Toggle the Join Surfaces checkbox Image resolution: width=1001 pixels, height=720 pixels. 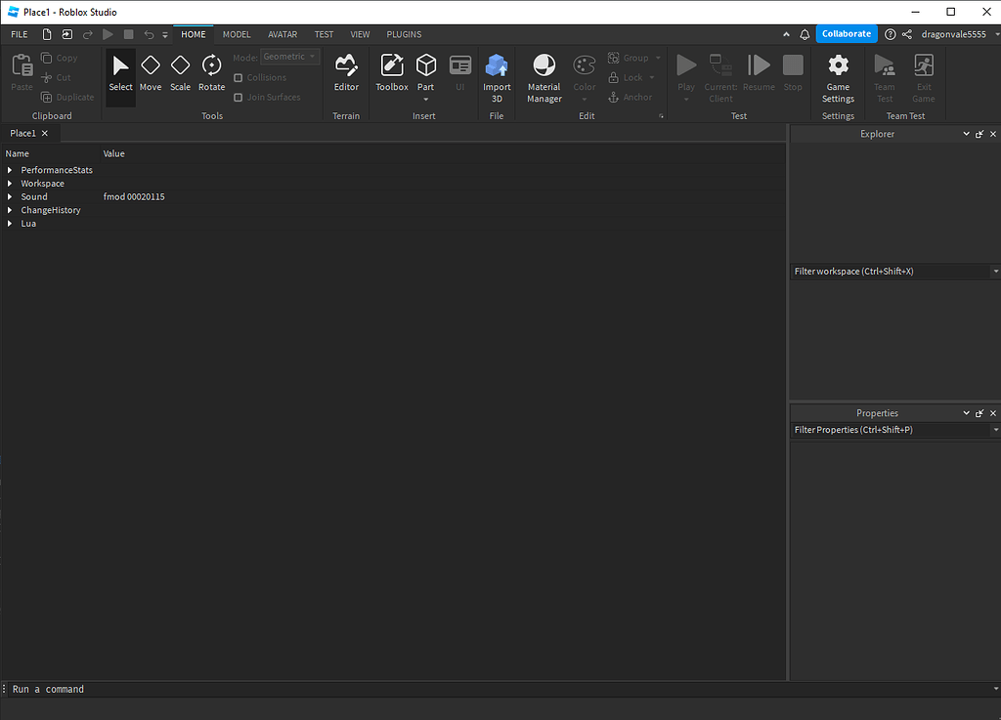(239, 97)
